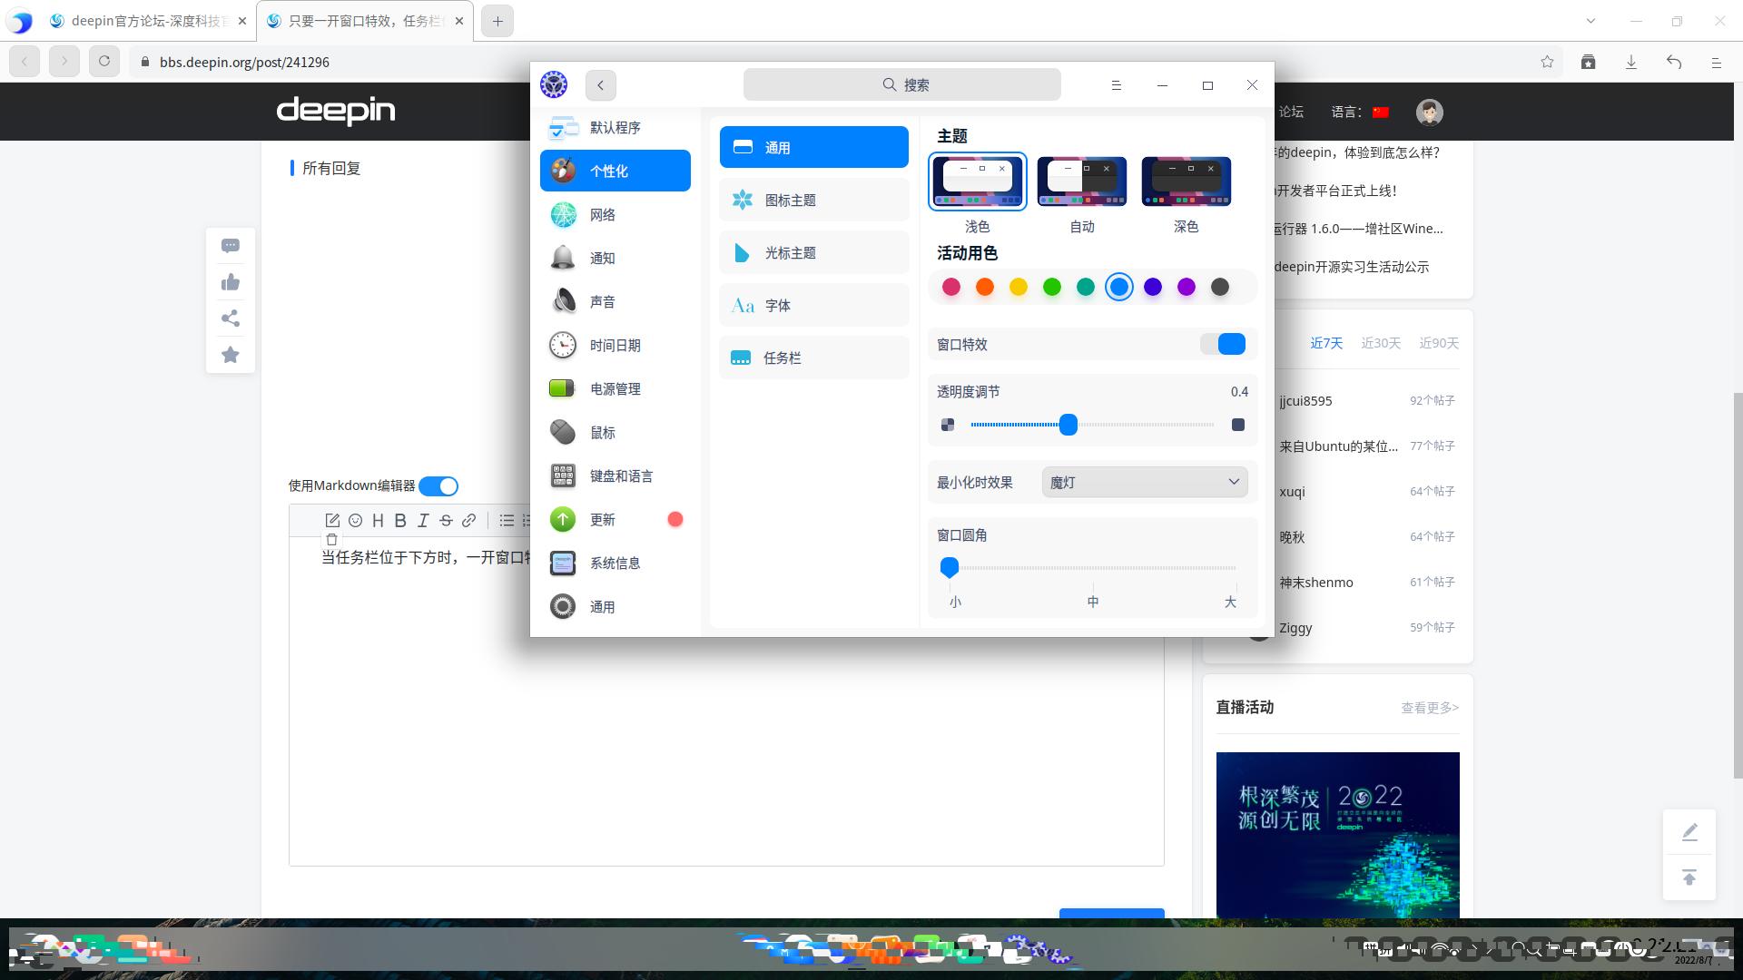Open 声音 settings in Control Center sidebar

click(x=602, y=301)
